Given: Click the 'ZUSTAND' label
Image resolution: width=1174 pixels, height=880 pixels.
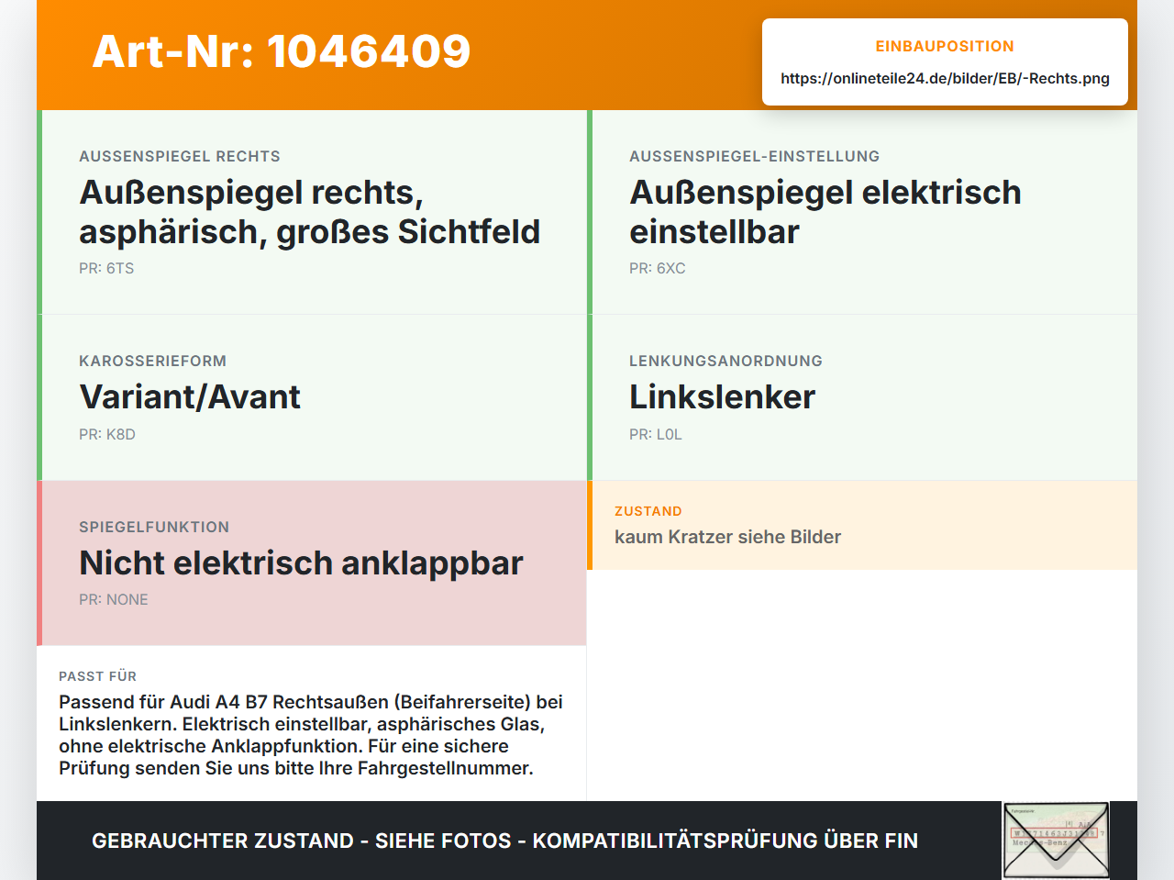Looking at the screenshot, I should (x=648, y=511).
